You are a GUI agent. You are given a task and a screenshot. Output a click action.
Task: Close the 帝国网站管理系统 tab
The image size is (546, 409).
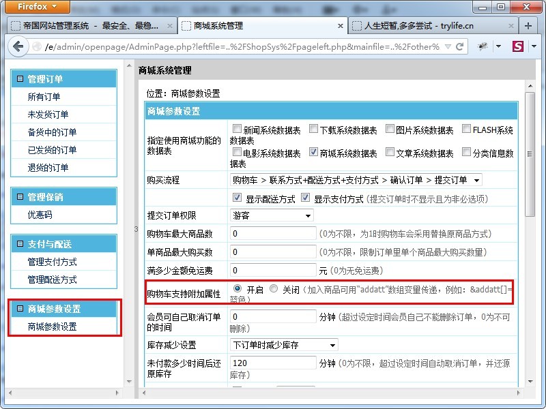pyautogui.click(x=169, y=26)
